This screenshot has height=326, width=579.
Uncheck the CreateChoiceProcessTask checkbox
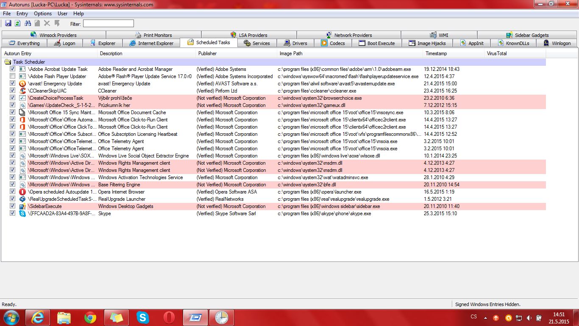(13, 98)
